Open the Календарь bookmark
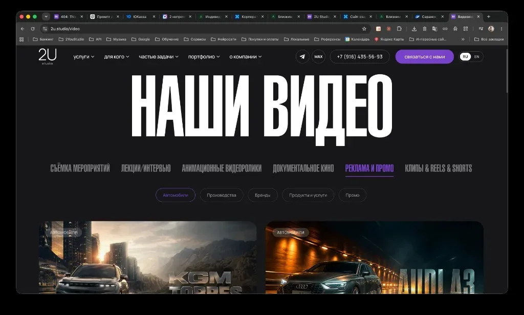The height and width of the screenshot is (315, 524). click(x=357, y=39)
